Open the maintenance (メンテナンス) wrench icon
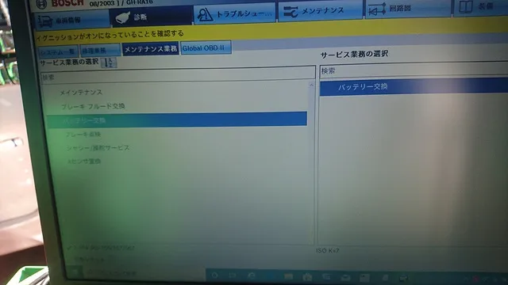The height and width of the screenshot is (285, 508). 291,12
